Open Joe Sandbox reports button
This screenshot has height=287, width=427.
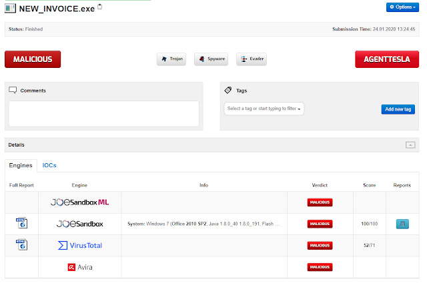point(402,224)
